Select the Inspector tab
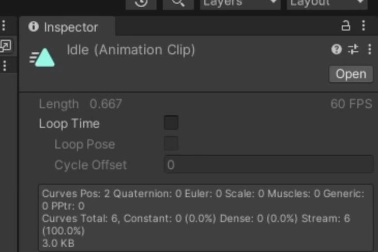Screen dimensions: 378x252 click(64, 27)
